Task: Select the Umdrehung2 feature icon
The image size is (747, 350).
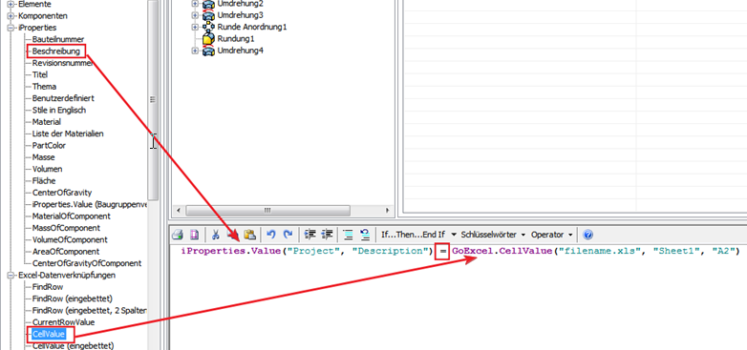Action: (208, 4)
